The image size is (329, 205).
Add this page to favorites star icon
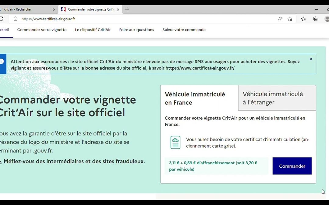pos(290,19)
